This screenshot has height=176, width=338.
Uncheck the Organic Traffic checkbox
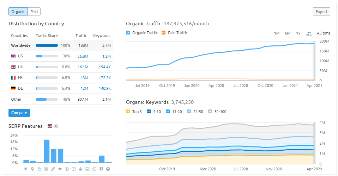128,33
